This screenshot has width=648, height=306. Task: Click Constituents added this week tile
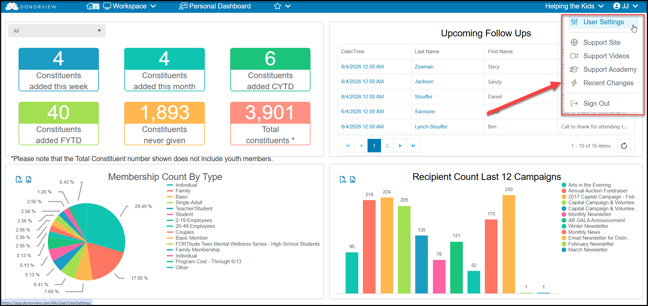59,69
